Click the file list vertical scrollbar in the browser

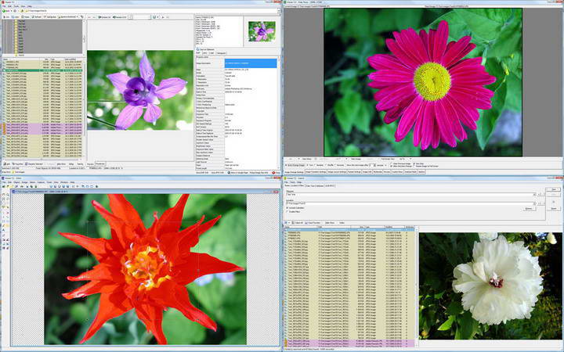coord(83,102)
